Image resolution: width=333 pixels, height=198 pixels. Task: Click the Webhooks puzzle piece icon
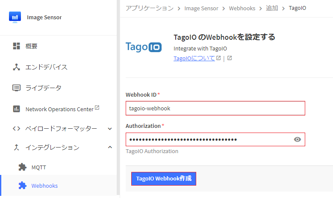(x=23, y=186)
